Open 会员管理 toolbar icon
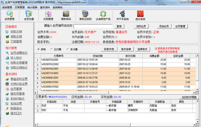Viewport: 201px width, 127px height. point(10,15)
